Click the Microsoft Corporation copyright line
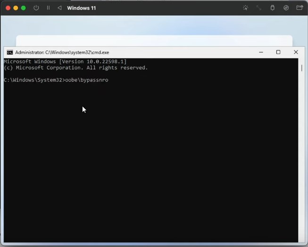This screenshot has height=247, width=308. point(76,68)
